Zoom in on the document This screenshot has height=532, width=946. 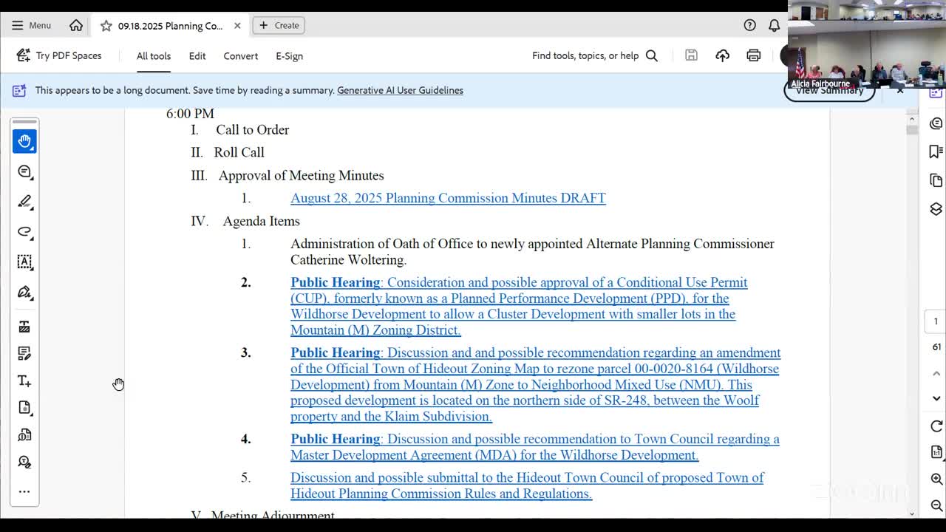click(936, 479)
